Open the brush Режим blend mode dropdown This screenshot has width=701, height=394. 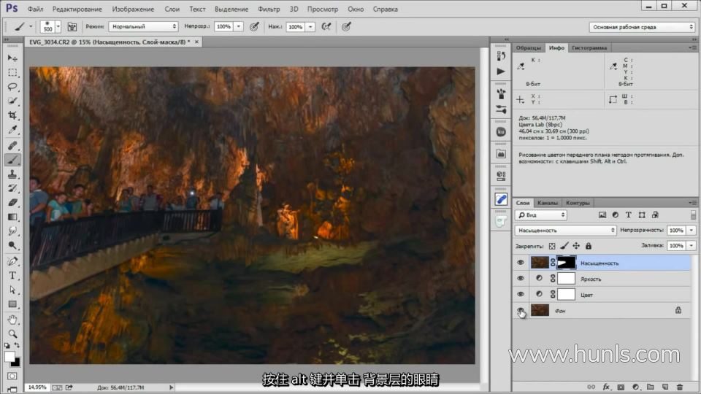coord(143,26)
